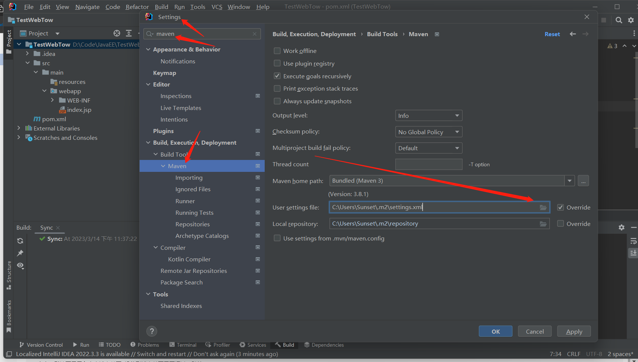Image resolution: width=638 pixels, height=362 pixels.
Task: Click the Collapse All icon in Project panel
Action: [129, 33]
